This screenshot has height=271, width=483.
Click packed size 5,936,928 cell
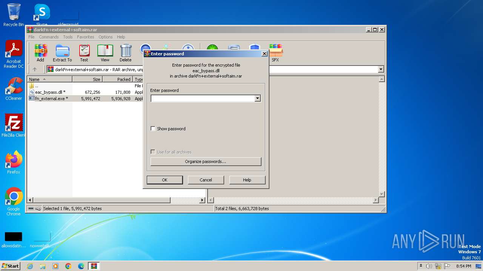click(x=121, y=99)
